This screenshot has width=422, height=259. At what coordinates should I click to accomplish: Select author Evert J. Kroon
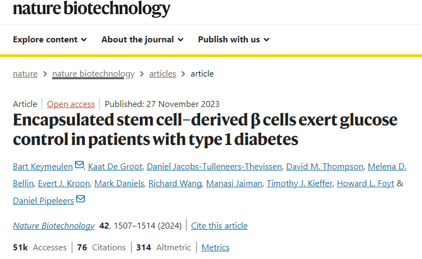(64, 184)
